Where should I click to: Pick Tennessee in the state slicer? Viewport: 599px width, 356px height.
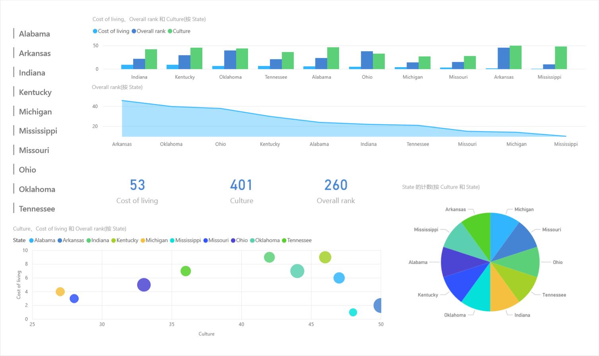point(37,209)
